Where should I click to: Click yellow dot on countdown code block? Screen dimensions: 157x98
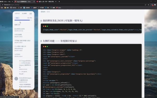tap(46, 47)
